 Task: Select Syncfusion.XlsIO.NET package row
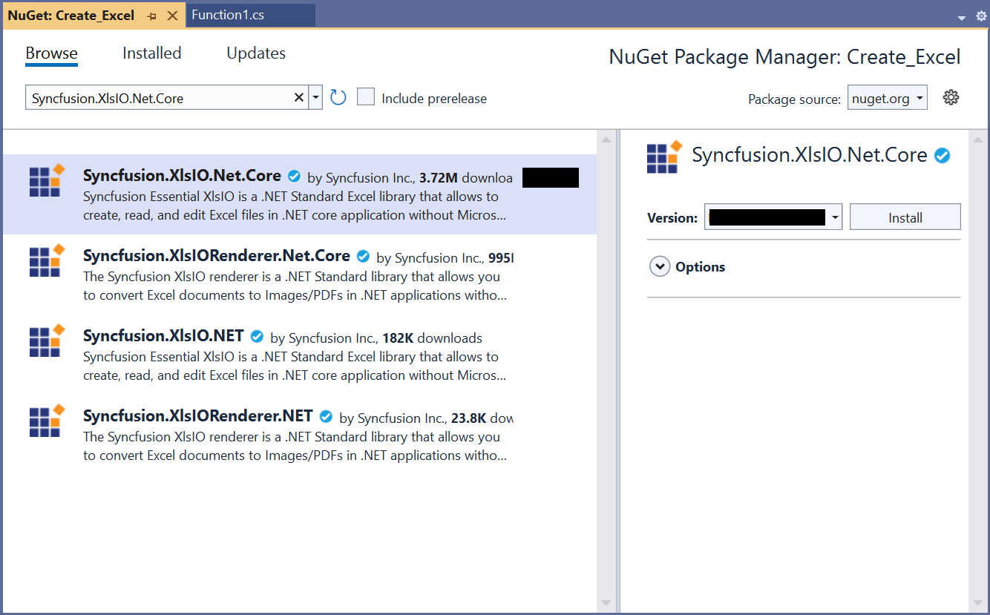300,355
